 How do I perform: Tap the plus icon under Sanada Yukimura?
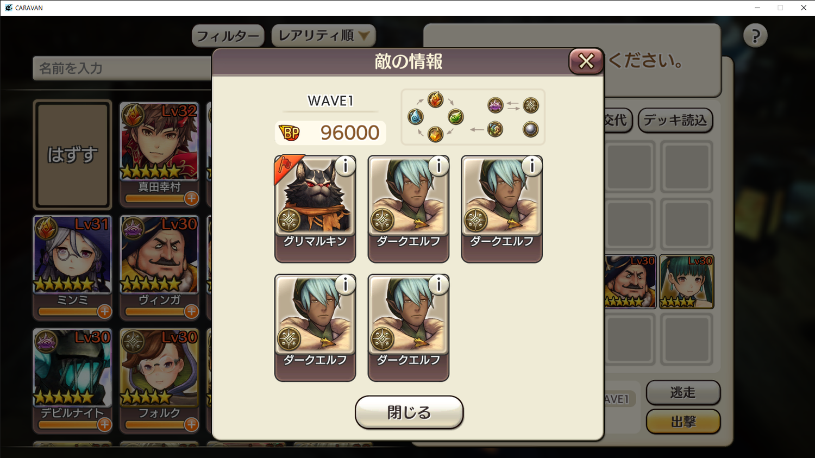[191, 198]
